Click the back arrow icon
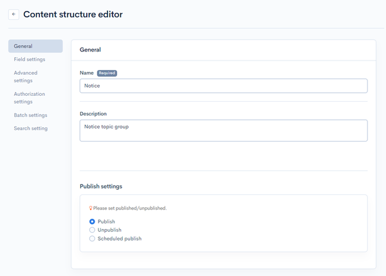Image resolution: width=386 pixels, height=276 pixels. (x=14, y=14)
